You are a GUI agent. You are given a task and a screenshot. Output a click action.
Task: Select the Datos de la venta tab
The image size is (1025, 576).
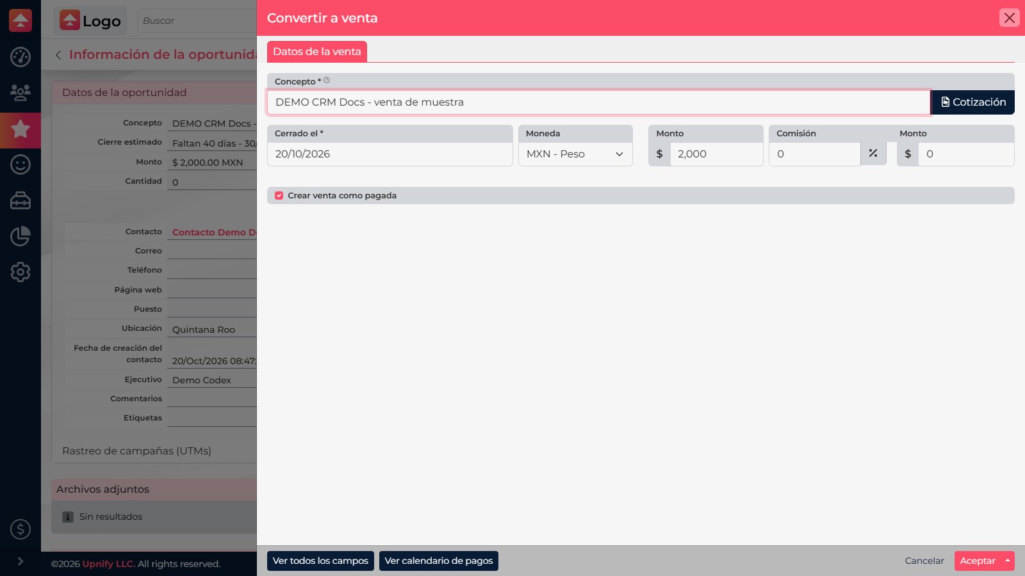pyautogui.click(x=317, y=52)
